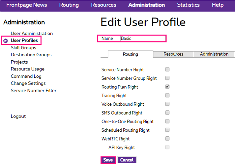The width and height of the screenshot is (235, 165).
Task: Go to User Administration in sidebar
Action: (x=32, y=33)
